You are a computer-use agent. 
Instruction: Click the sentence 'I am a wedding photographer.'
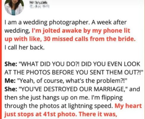pos(48,22)
